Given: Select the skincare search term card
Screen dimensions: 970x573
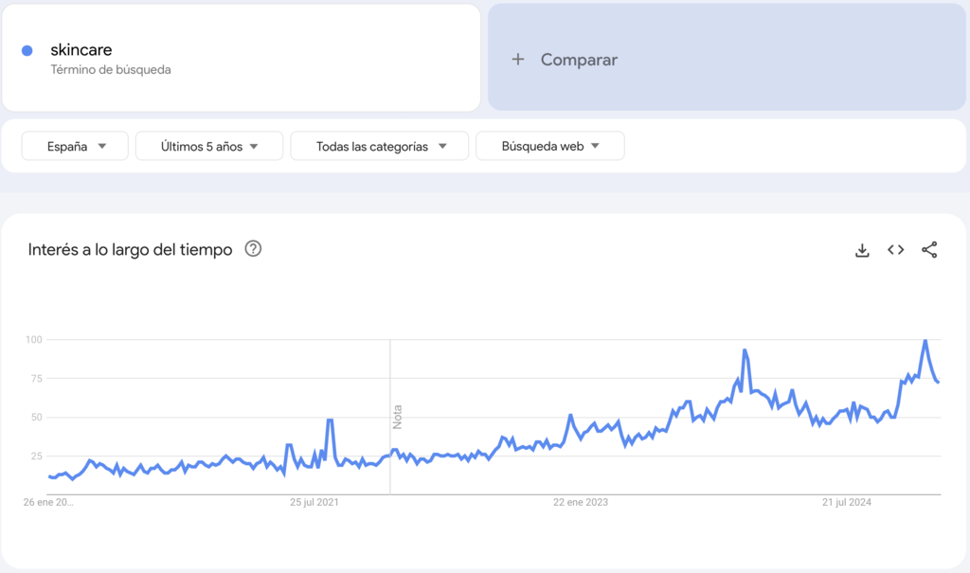Looking at the screenshot, I should 242,57.
